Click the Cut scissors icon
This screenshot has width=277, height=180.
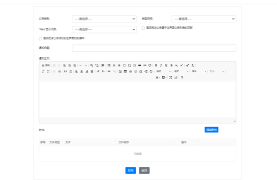pyautogui.click(x=54, y=65)
